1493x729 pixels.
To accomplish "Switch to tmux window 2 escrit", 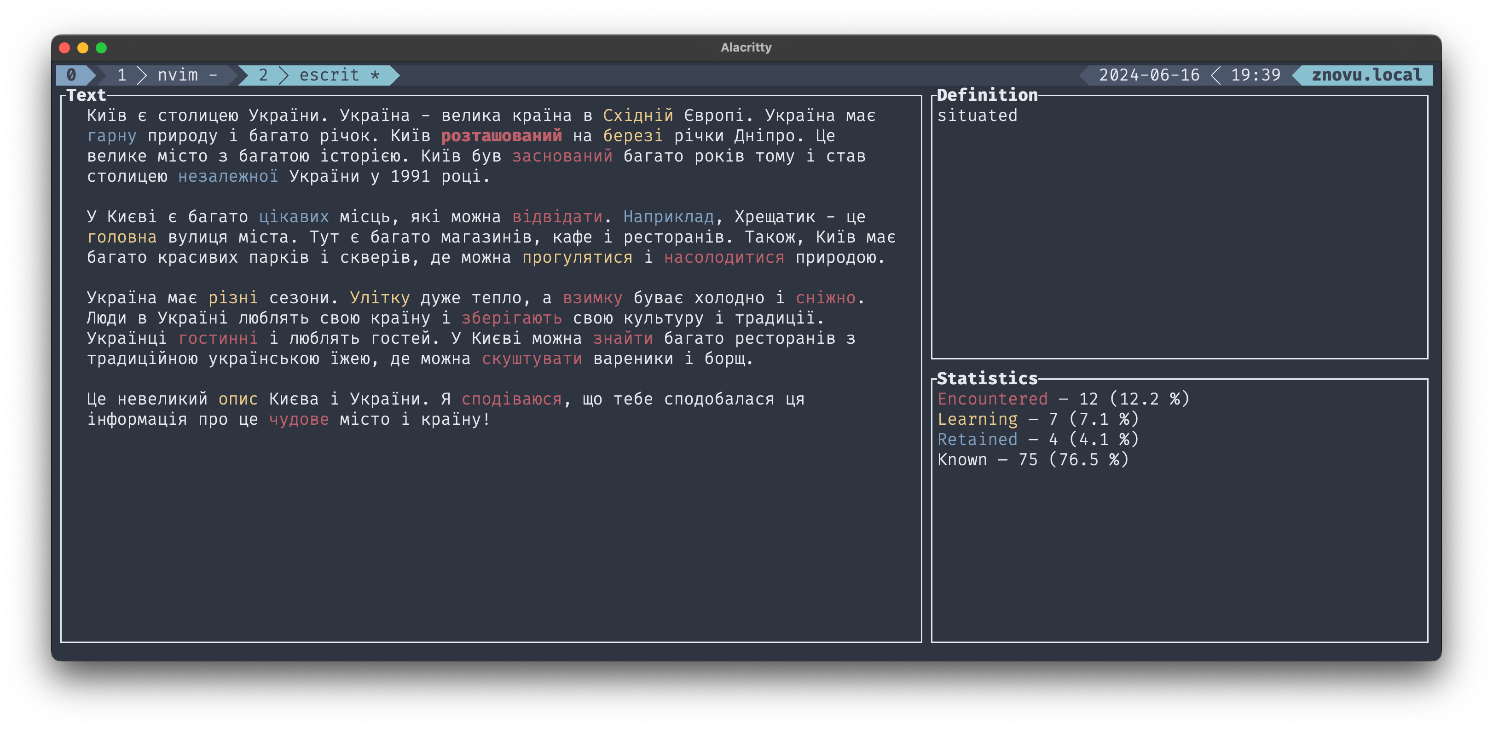I will coord(319,75).
